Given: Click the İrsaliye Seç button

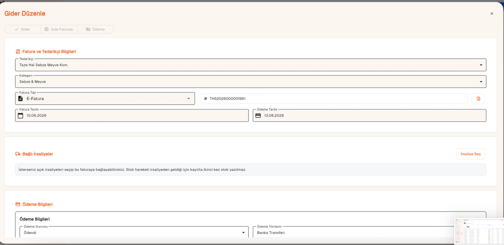Looking at the screenshot, I should (x=471, y=154).
